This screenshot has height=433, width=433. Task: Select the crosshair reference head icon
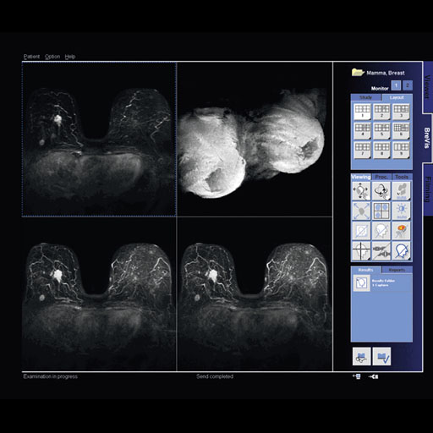click(361, 250)
